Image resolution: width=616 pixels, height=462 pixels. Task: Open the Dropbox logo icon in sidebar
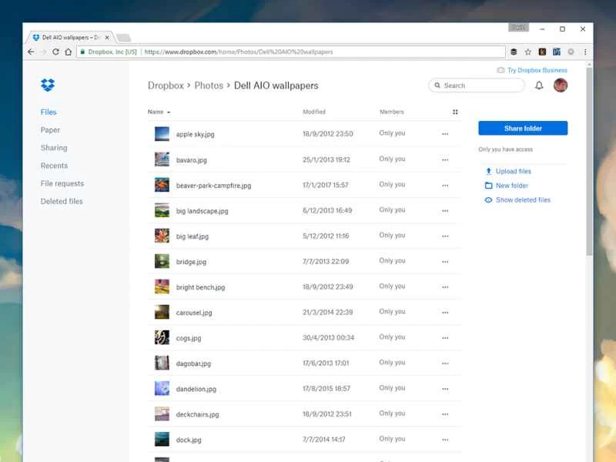coord(48,85)
